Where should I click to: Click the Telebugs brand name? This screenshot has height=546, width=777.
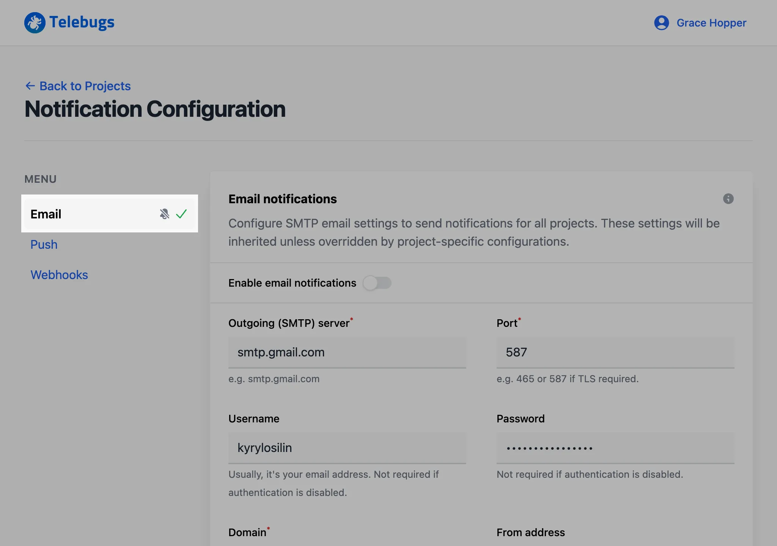pos(82,22)
